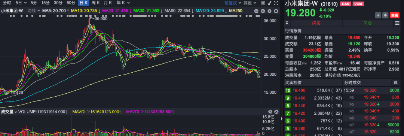Click the 15:59 trade record row
The height and width of the screenshot is (136, 404).
(x=372, y=90)
